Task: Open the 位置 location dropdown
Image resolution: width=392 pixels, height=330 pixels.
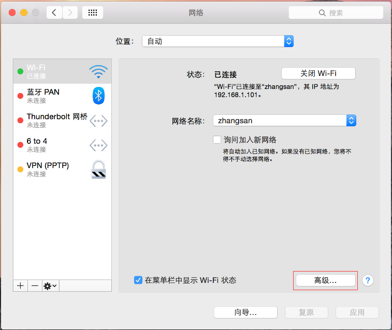Action: pos(217,41)
